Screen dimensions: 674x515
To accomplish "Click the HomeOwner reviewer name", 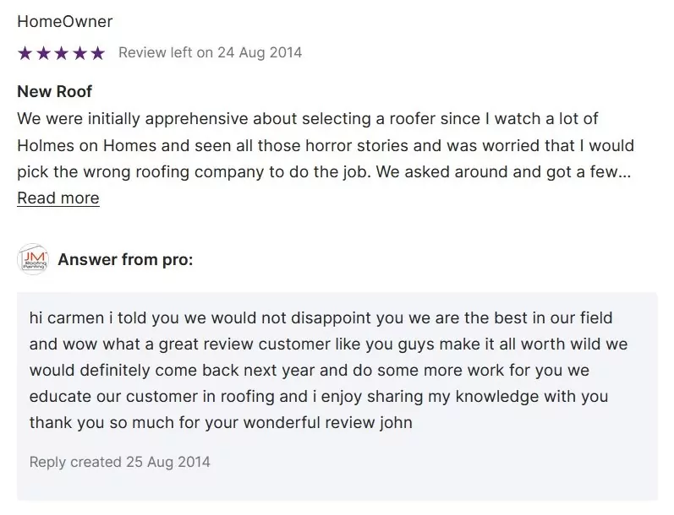I will tap(65, 21).
